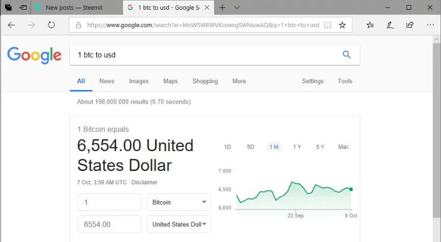This screenshot has width=441, height=242.
Task: Add page to favorites with star icon
Action: 342,25
